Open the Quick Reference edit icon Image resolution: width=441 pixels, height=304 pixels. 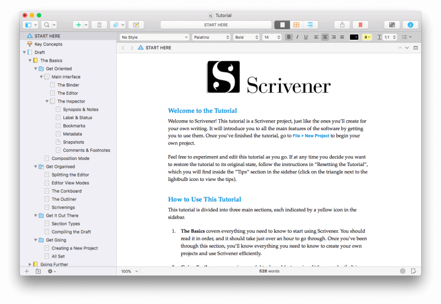[136, 25]
